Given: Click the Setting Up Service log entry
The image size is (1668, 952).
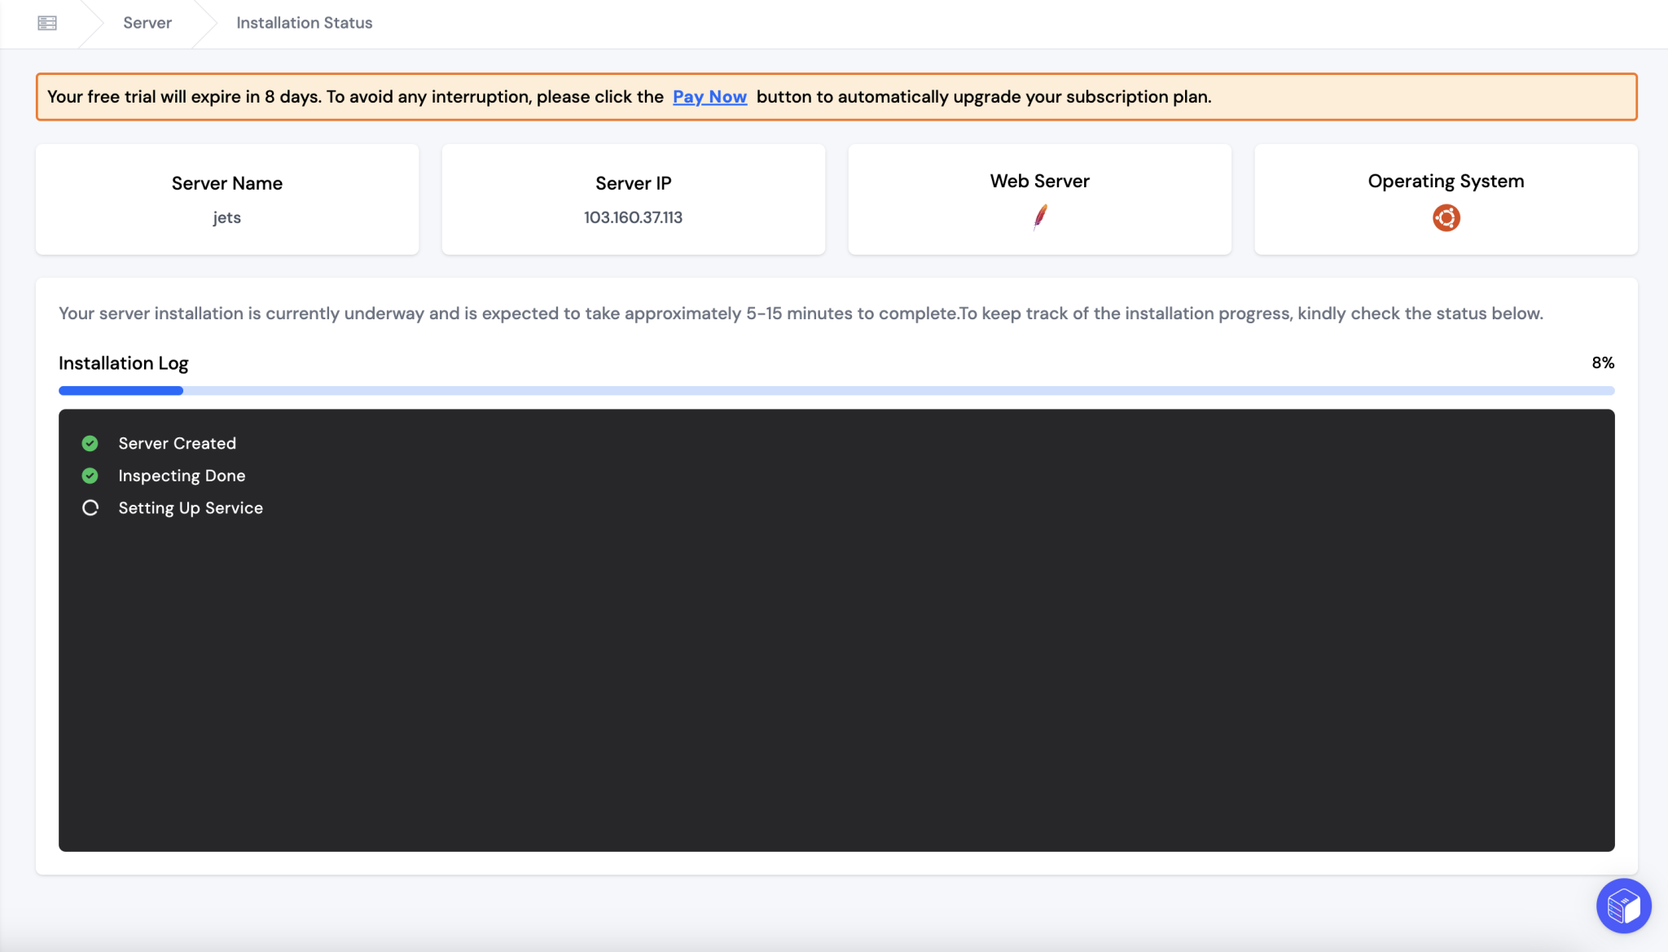Looking at the screenshot, I should point(191,507).
